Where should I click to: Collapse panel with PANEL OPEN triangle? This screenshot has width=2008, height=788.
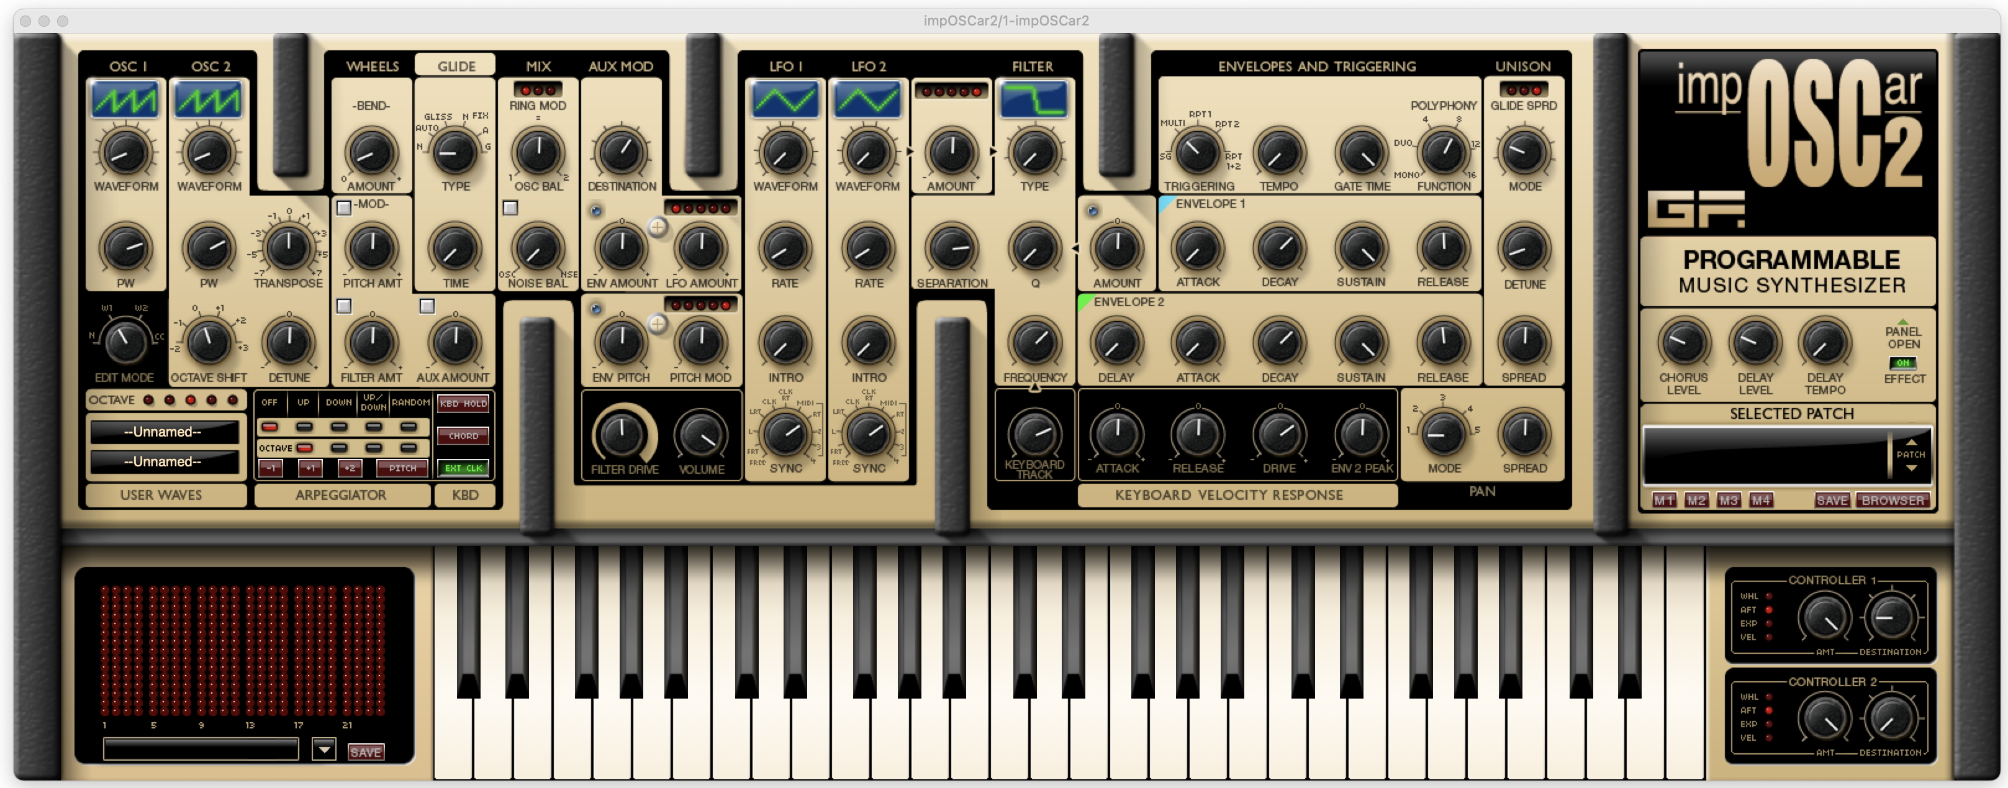(x=1903, y=321)
